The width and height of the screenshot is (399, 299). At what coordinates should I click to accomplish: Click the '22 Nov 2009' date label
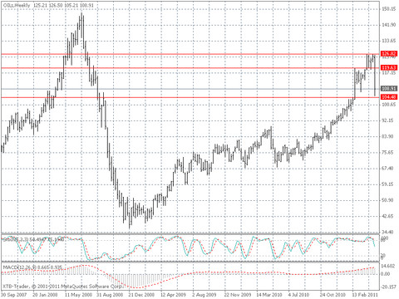pyautogui.click(x=238, y=294)
